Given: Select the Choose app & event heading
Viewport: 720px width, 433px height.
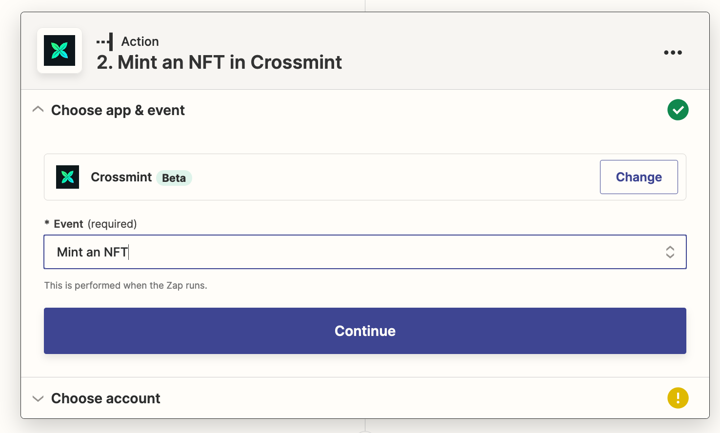Looking at the screenshot, I should click(118, 110).
